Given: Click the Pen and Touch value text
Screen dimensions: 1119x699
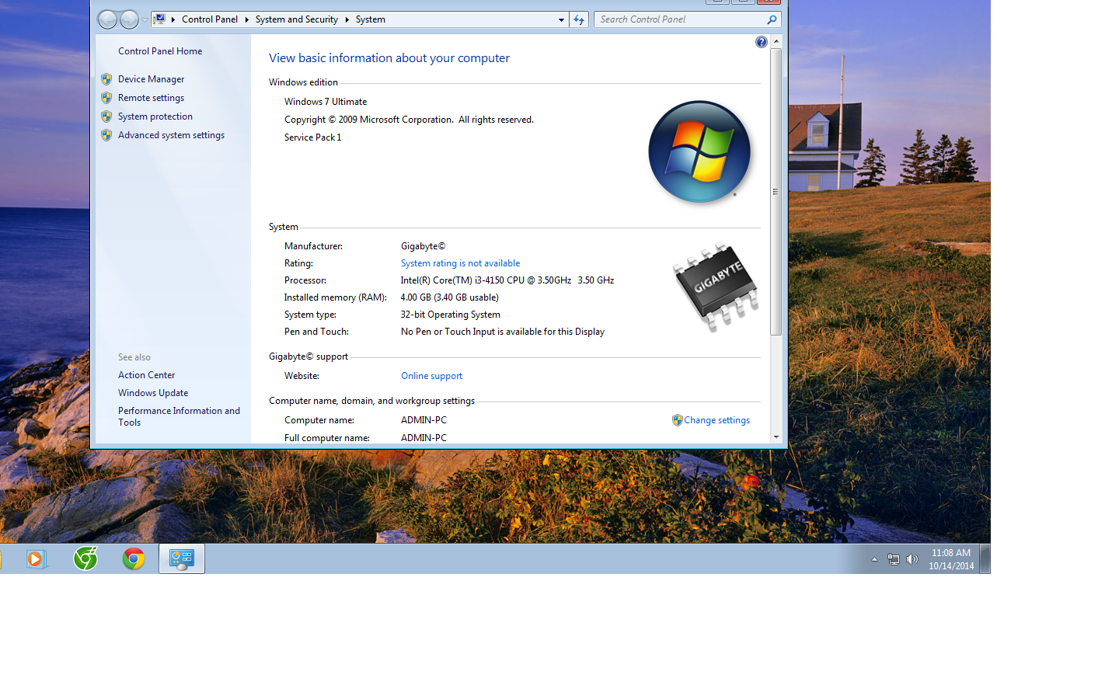Looking at the screenshot, I should point(503,332).
